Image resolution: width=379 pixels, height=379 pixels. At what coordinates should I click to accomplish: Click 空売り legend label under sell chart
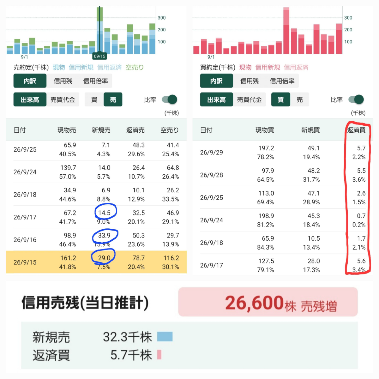pyautogui.click(x=135, y=67)
